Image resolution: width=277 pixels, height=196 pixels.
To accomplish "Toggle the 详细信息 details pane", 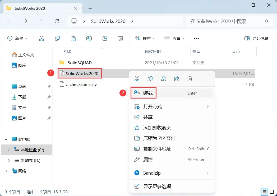I will 256,38.
